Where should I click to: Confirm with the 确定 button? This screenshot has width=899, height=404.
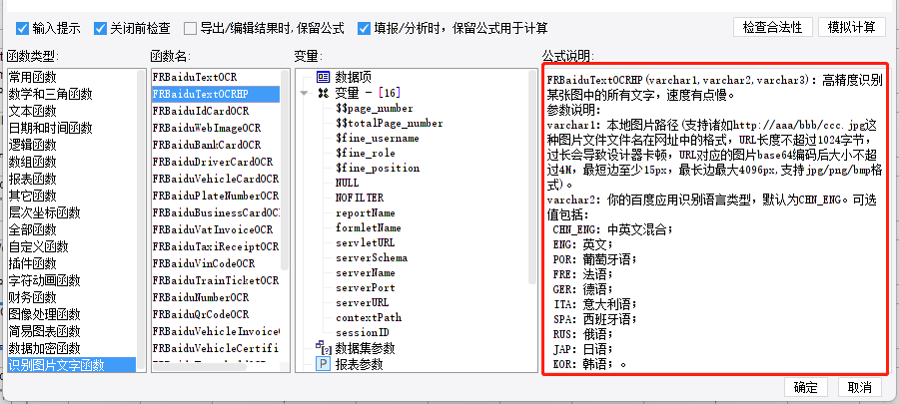[x=805, y=387]
